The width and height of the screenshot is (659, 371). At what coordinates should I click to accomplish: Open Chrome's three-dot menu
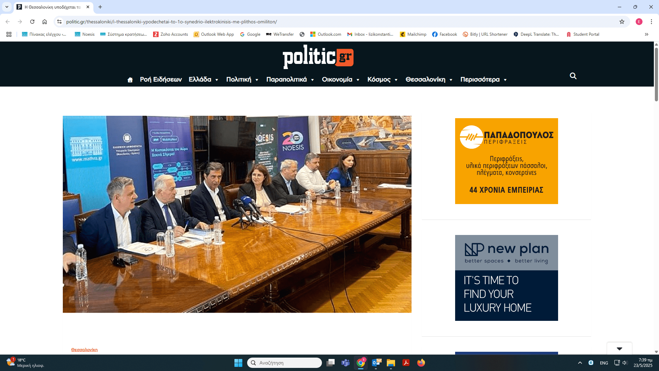651,22
